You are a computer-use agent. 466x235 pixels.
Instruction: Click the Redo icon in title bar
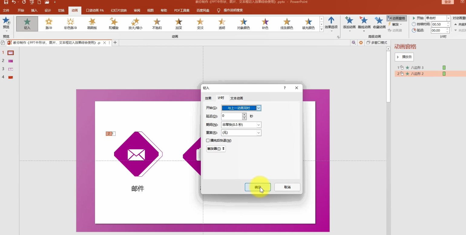pyautogui.click(x=24, y=2)
